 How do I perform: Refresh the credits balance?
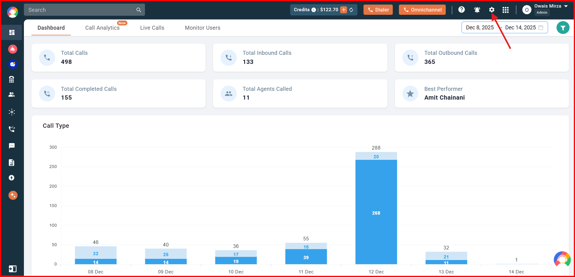click(x=351, y=10)
